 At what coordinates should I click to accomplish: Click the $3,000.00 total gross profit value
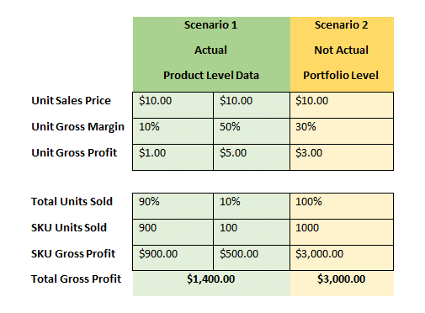click(x=342, y=279)
